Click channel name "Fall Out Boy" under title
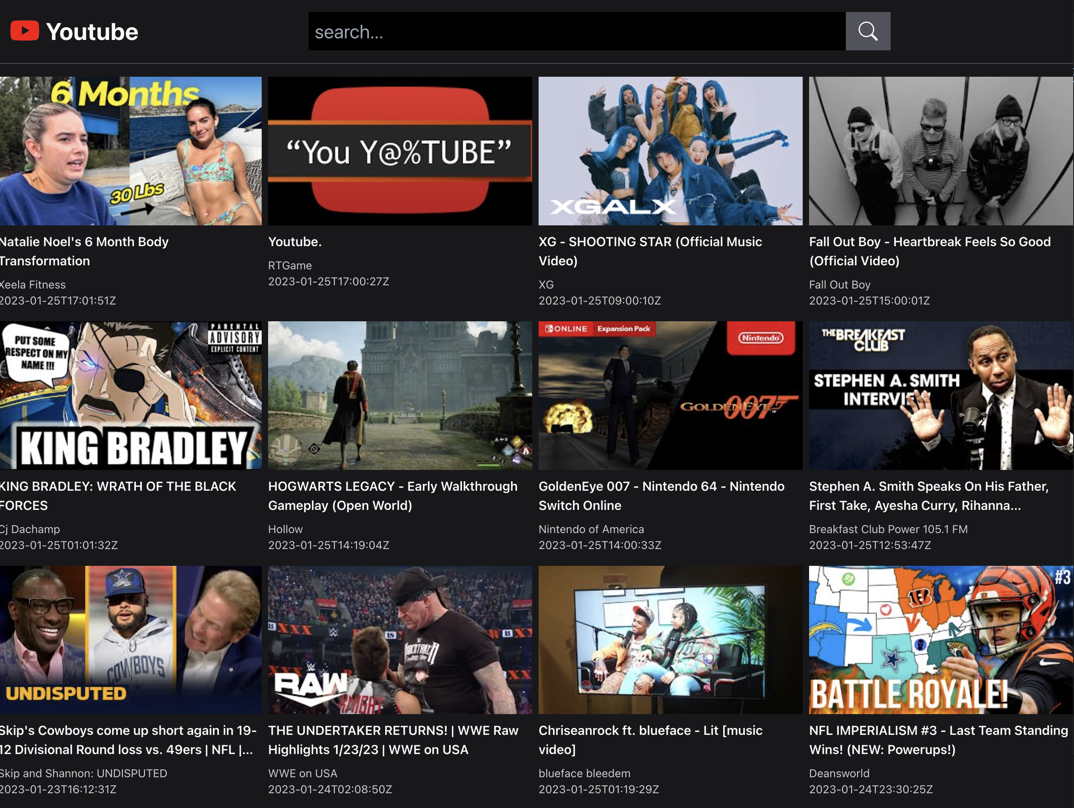Viewport: 1074px width, 808px height. pyautogui.click(x=839, y=285)
